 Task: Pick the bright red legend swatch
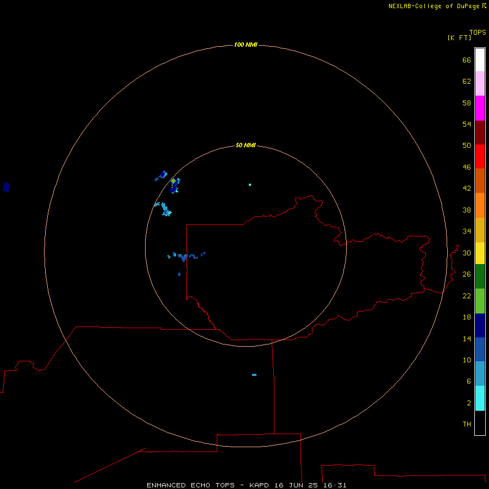pos(480,156)
